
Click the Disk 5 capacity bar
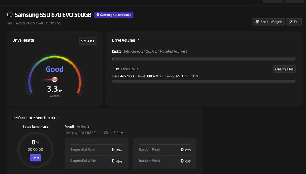[x=203, y=59]
